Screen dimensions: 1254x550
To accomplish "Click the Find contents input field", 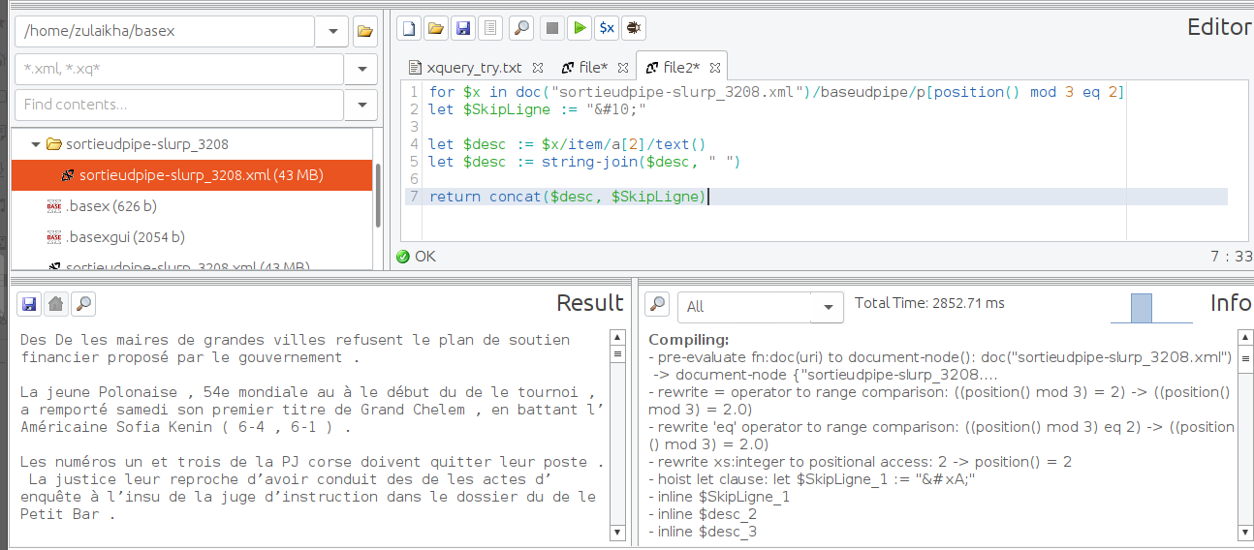I will click(179, 105).
